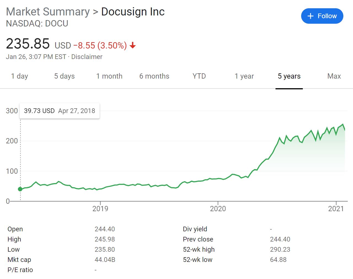The image size is (353, 279).
Task: Click the 39.73 USD price tooltip
Action: 59,111
